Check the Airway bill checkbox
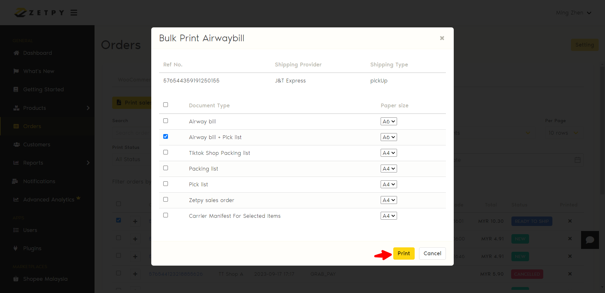The width and height of the screenshot is (605, 293). (x=166, y=121)
